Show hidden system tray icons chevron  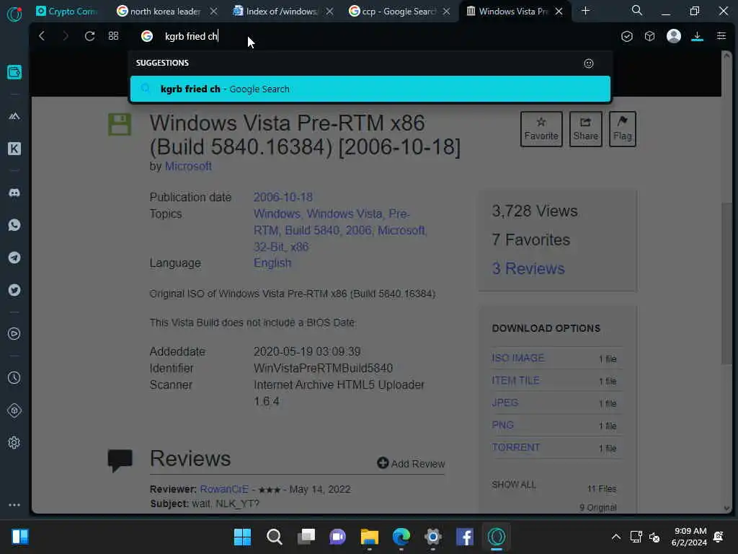tap(615, 537)
